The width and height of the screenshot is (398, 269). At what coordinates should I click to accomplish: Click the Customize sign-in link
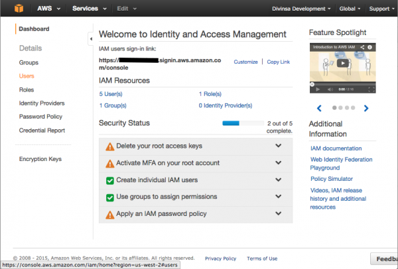click(x=245, y=62)
